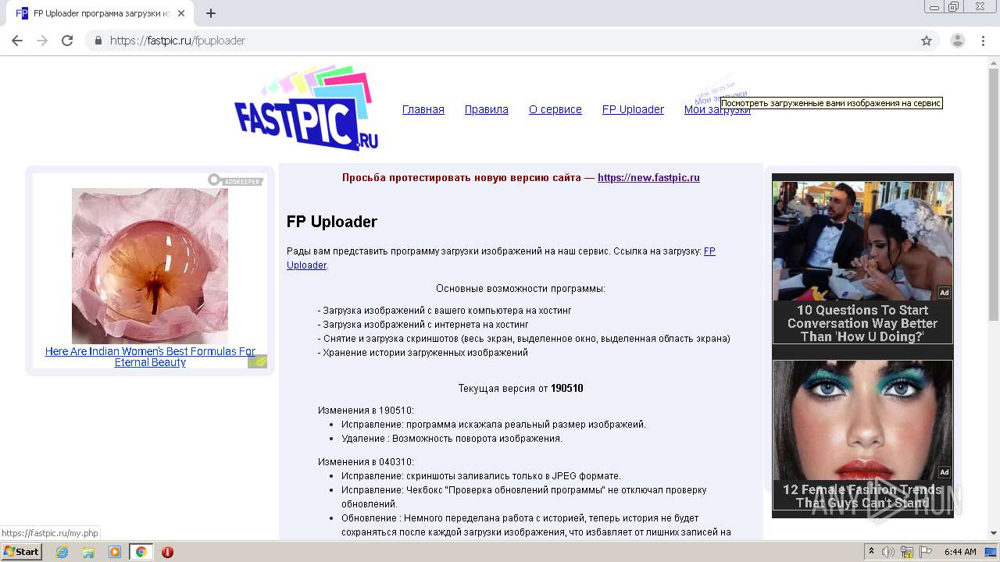The width and height of the screenshot is (1000, 562).
Task: Click scrollbar up arrow
Action: pyautogui.click(x=994, y=62)
